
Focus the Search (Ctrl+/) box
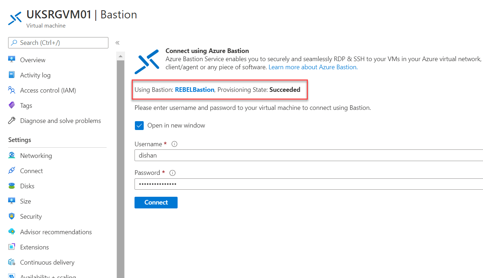pos(58,43)
